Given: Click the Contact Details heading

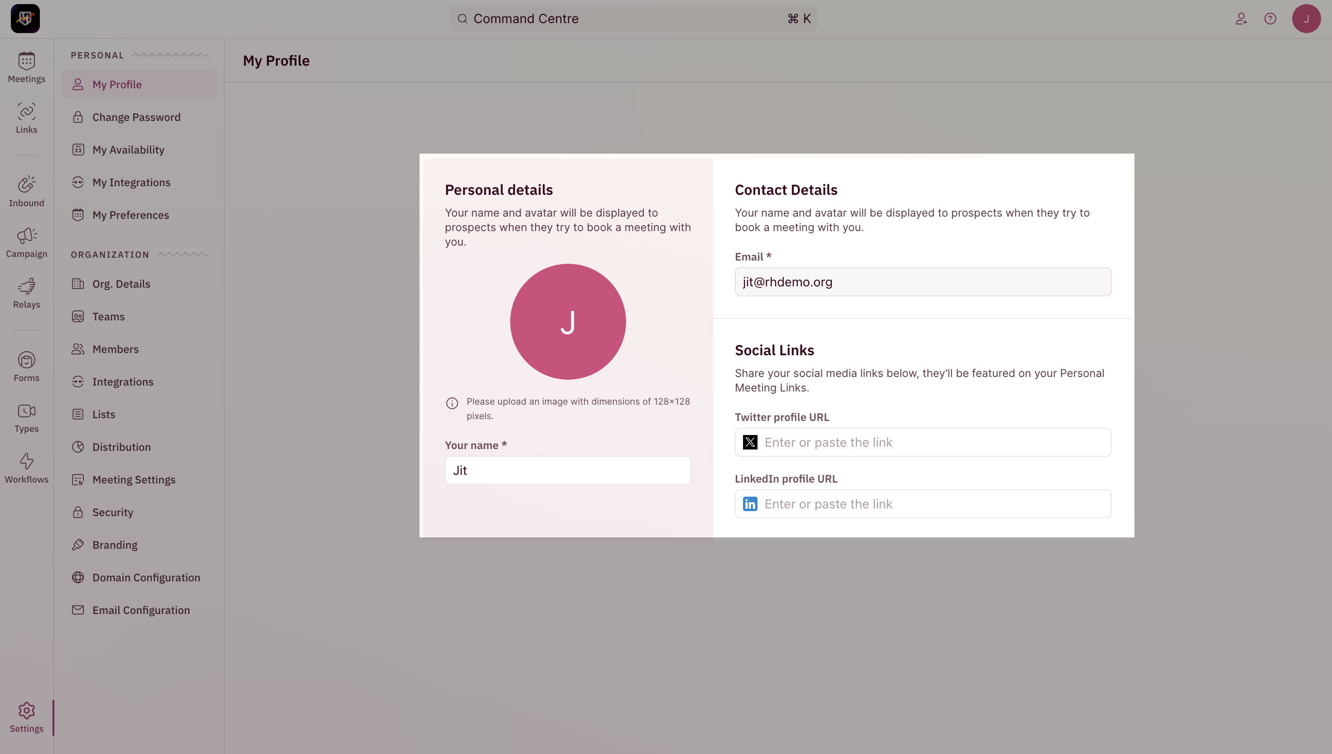Looking at the screenshot, I should coord(786,190).
